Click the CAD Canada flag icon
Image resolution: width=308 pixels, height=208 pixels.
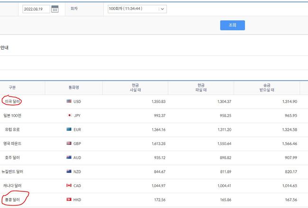69,185
